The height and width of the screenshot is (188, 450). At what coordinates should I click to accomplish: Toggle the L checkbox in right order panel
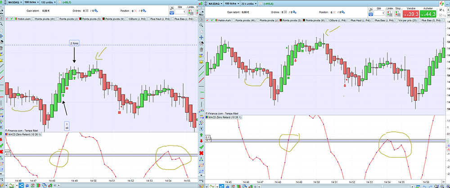click(441, 10)
